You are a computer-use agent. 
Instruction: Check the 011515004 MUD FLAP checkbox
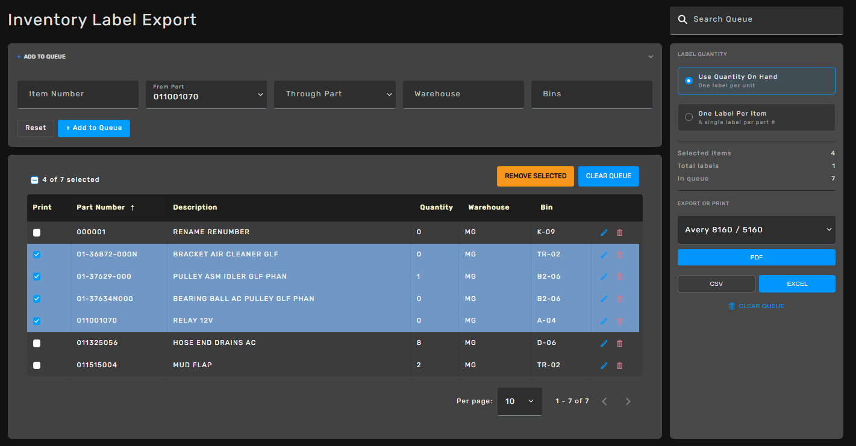pyautogui.click(x=37, y=365)
